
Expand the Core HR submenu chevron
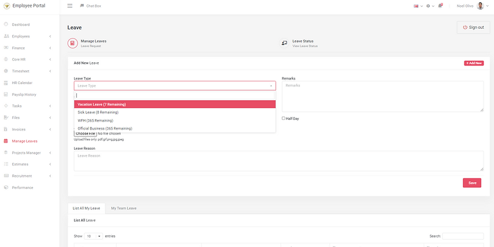click(x=50, y=60)
